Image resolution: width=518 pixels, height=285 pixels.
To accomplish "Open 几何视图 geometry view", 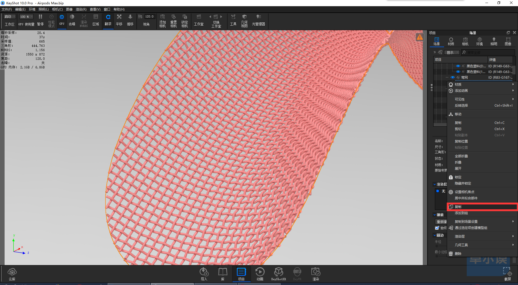I will tap(244, 21).
